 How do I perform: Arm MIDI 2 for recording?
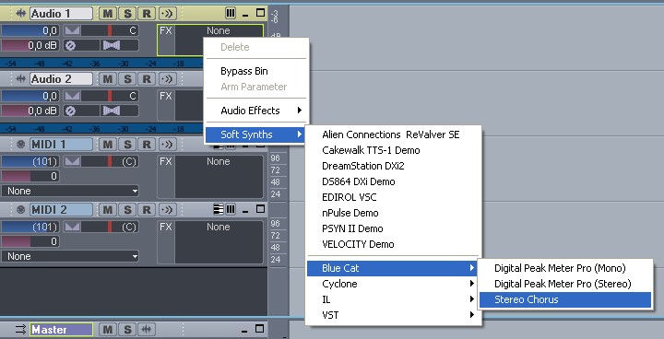coord(147,209)
